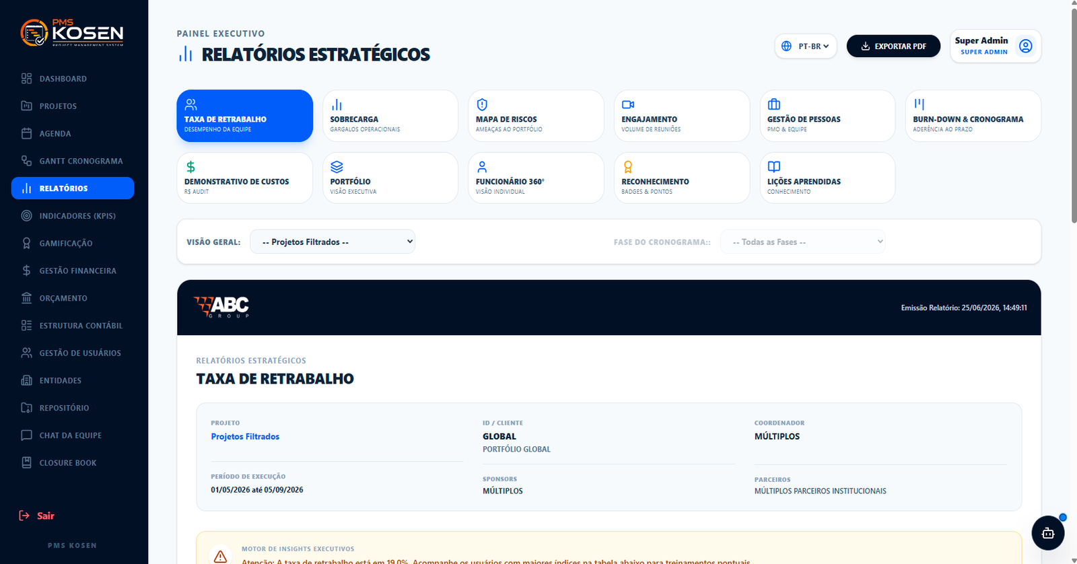Click the award ribbon icon on Reconhecimento
This screenshot has height=564, width=1077.
[628, 167]
